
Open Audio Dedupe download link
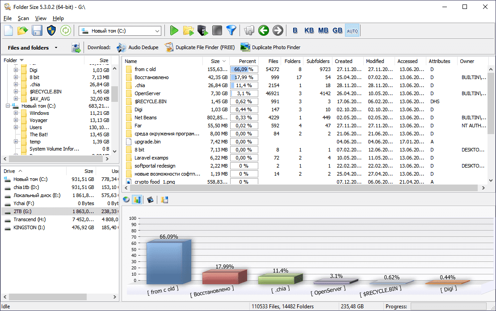pyautogui.click(x=138, y=47)
